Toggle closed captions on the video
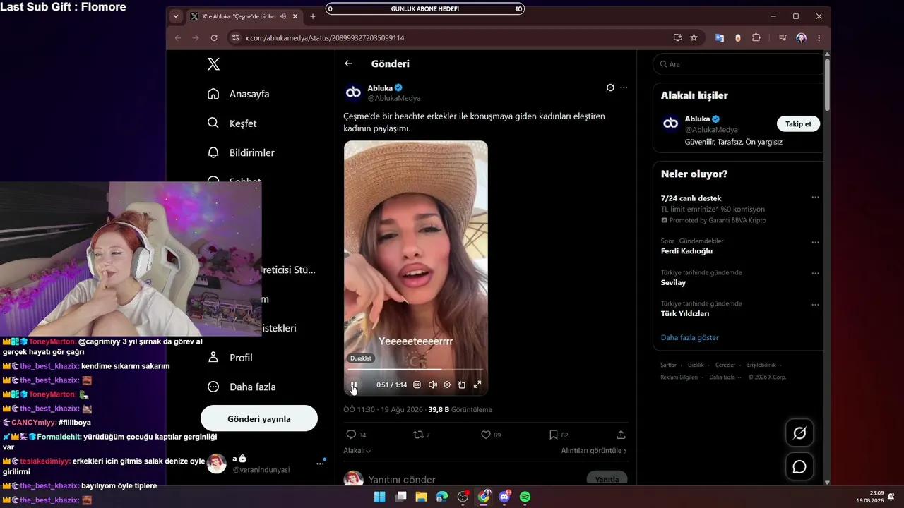Viewport: 904px width, 508px height. (417, 385)
